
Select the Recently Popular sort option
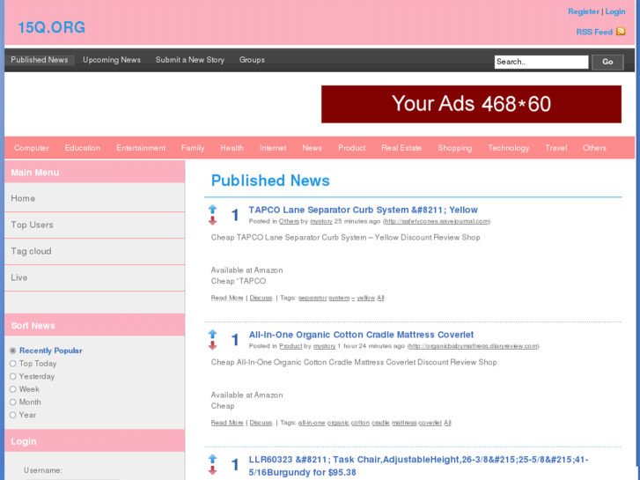click(x=13, y=351)
